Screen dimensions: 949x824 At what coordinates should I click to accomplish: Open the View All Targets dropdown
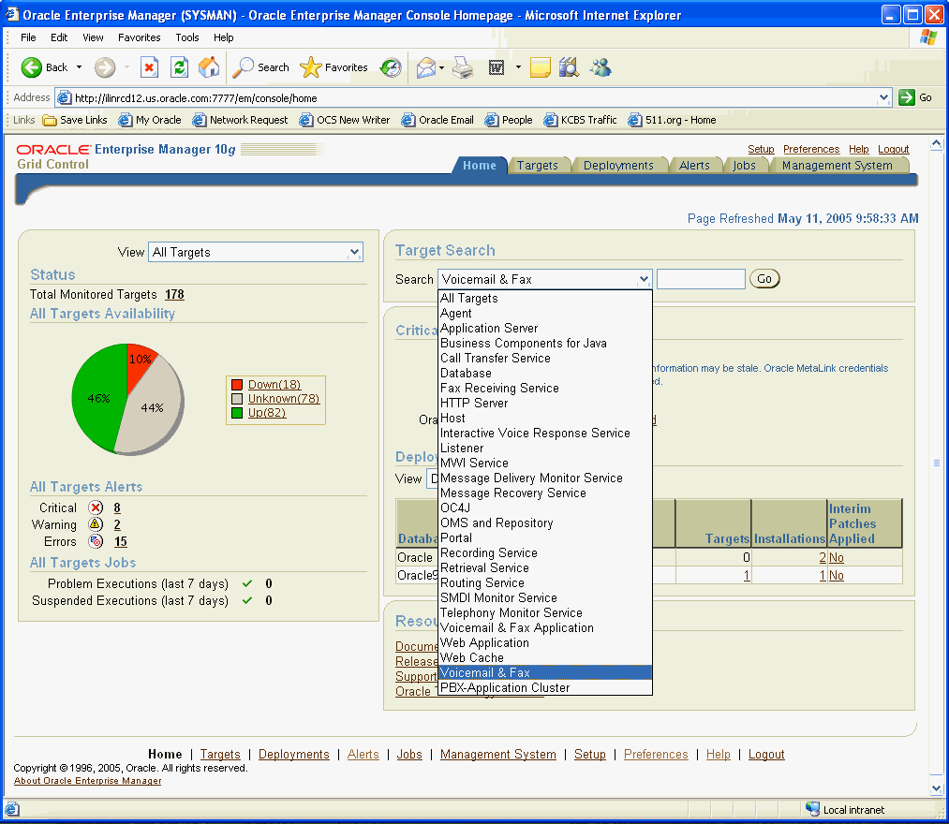point(255,252)
